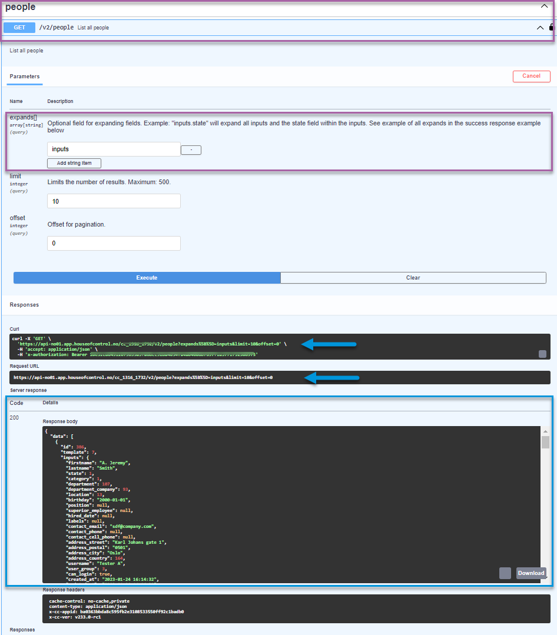
Task: Select the Parameters tab
Action: 25,77
